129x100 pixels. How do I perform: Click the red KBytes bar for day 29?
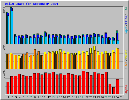[114, 91]
